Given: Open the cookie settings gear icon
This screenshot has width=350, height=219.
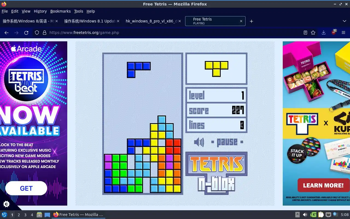Looking at the screenshot, I should coord(6,204).
